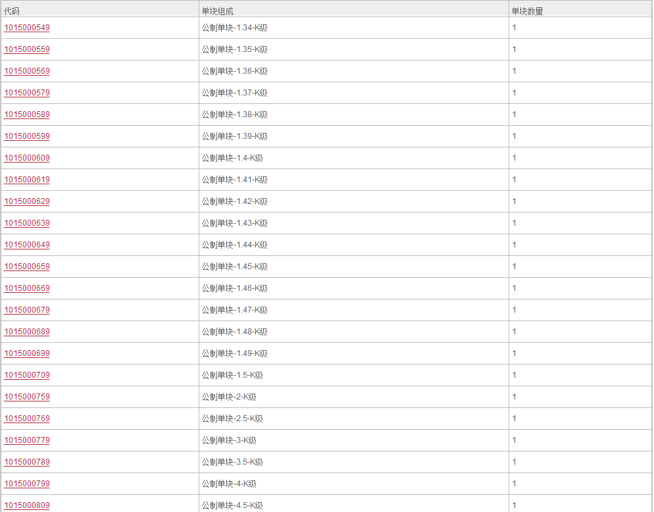This screenshot has height=512, width=654.
Task: Click quantity 1 in row 1015000659
Action: pos(515,267)
